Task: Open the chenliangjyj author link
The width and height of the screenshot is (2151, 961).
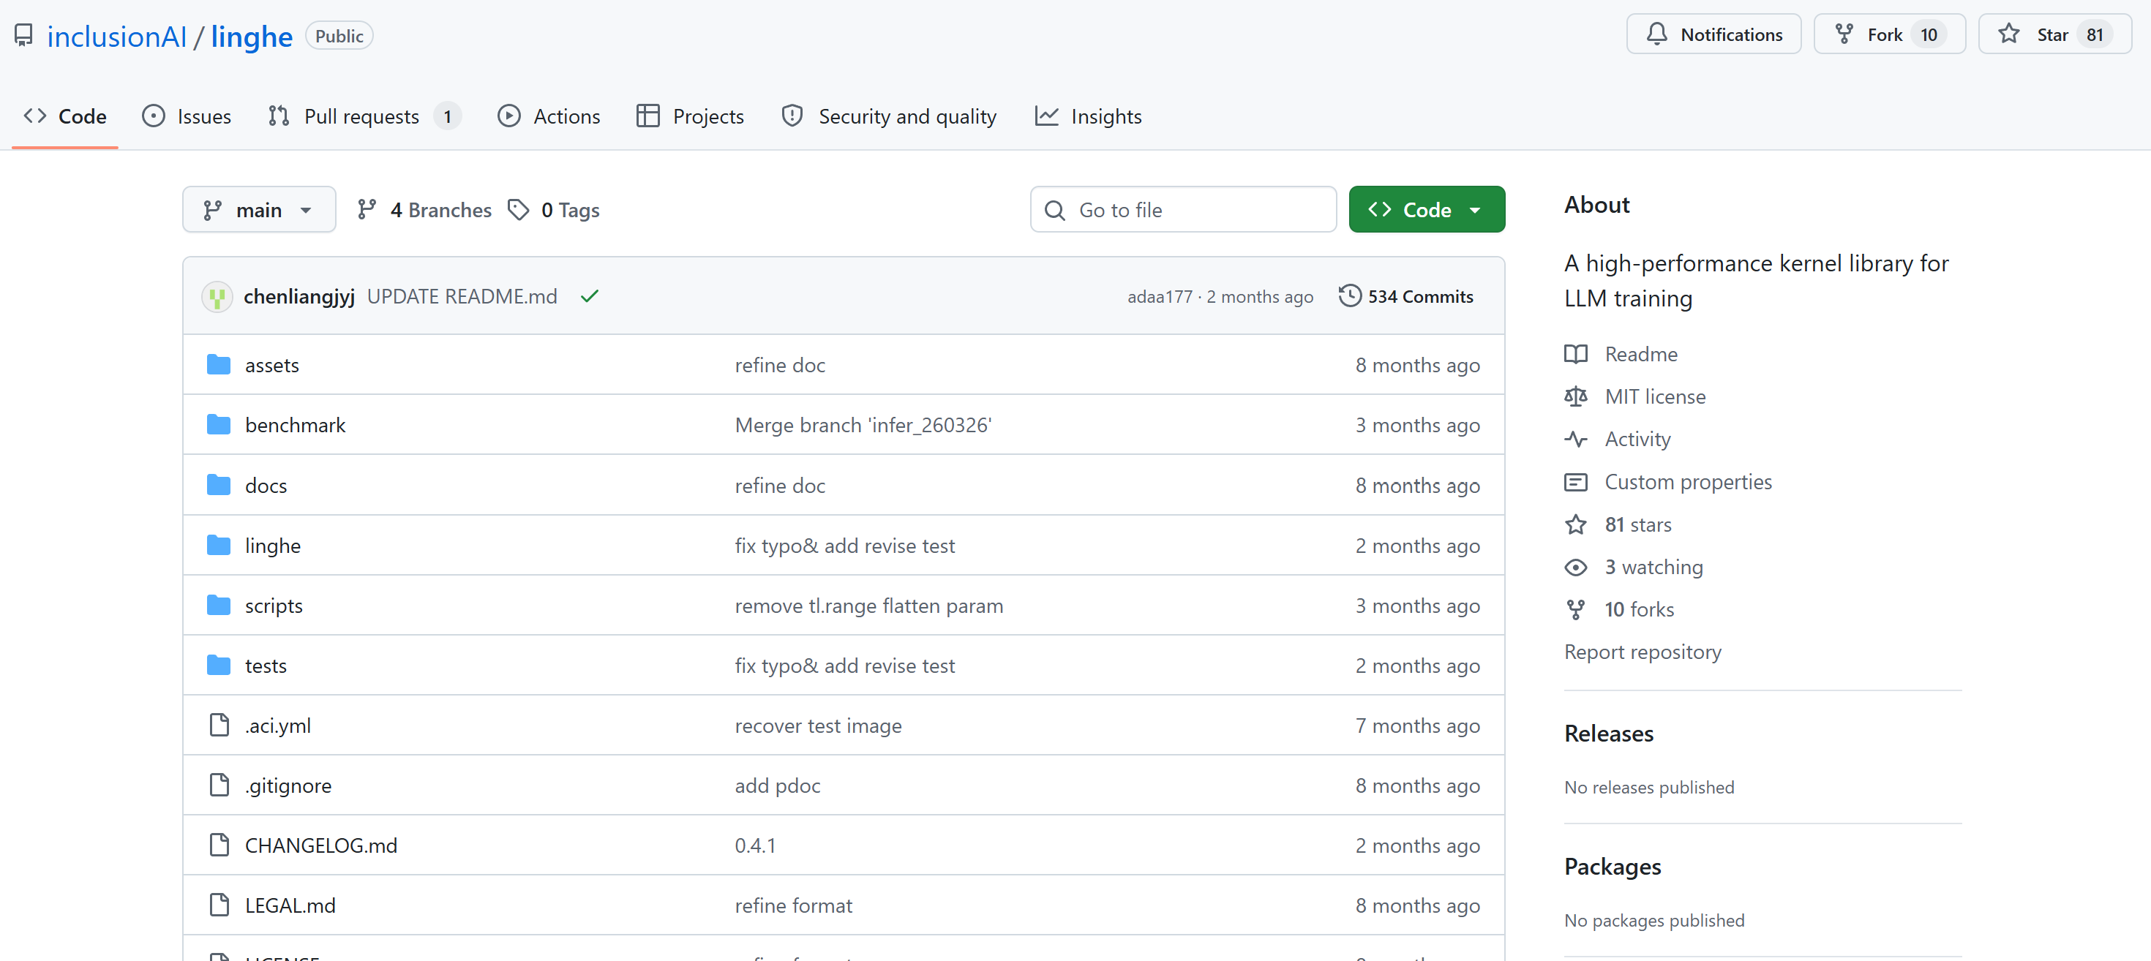Action: tap(299, 296)
